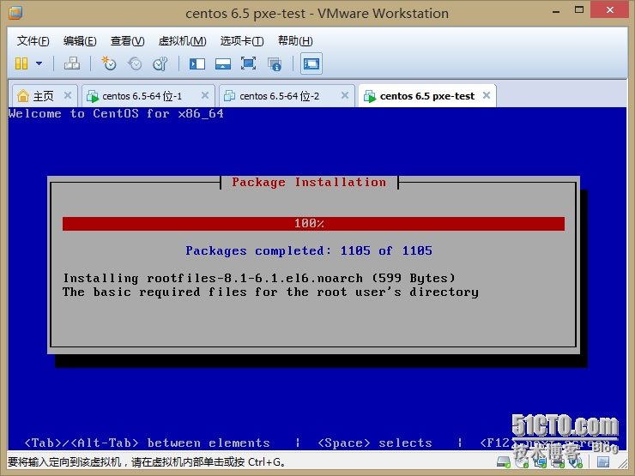This screenshot has width=635, height=476.
Task: Close the VMware Workstation window
Action: click(x=610, y=10)
